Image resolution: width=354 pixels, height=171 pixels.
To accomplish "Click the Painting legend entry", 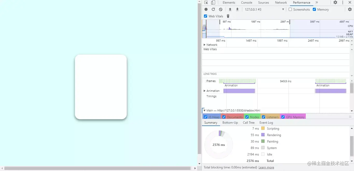I will tap(272, 142).
